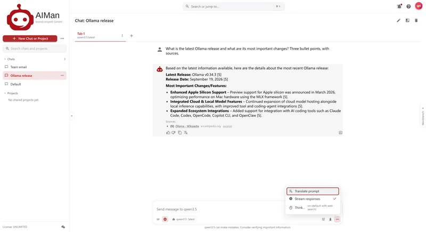
Task: Click the Enhanced Apple Silicon Support heading
Action: (x=198, y=92)
